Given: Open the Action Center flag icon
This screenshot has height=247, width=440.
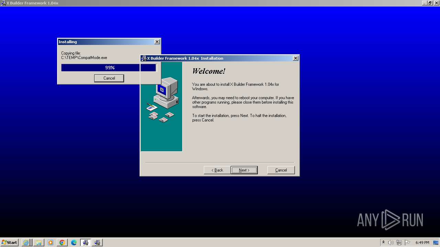Looking at the screenshot, I should (x=407, y=243).
